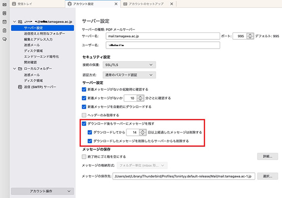Image resolution: width=282 pixels, height=198 pixels.
Task: Check 終了時にゴミ箱を空にする
Action: (84, 157)
